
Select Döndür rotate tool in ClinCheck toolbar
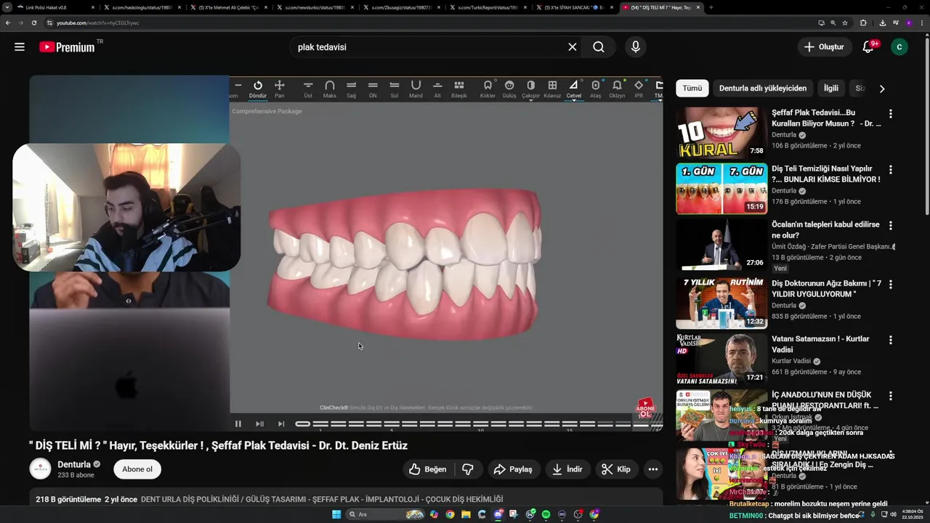(x=258, y=89)
